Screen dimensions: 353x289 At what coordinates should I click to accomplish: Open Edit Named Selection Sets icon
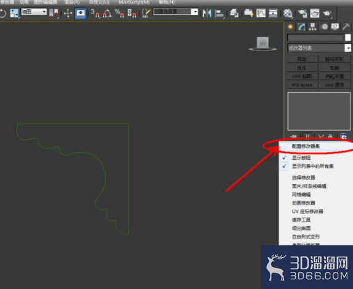(x=146, y=13)
